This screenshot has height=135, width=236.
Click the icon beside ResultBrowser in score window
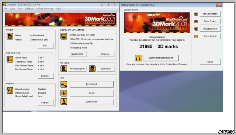[x=196, y=29]
